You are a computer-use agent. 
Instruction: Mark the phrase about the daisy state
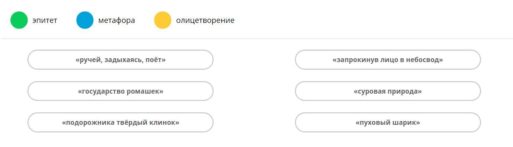[x=120, y=91]
